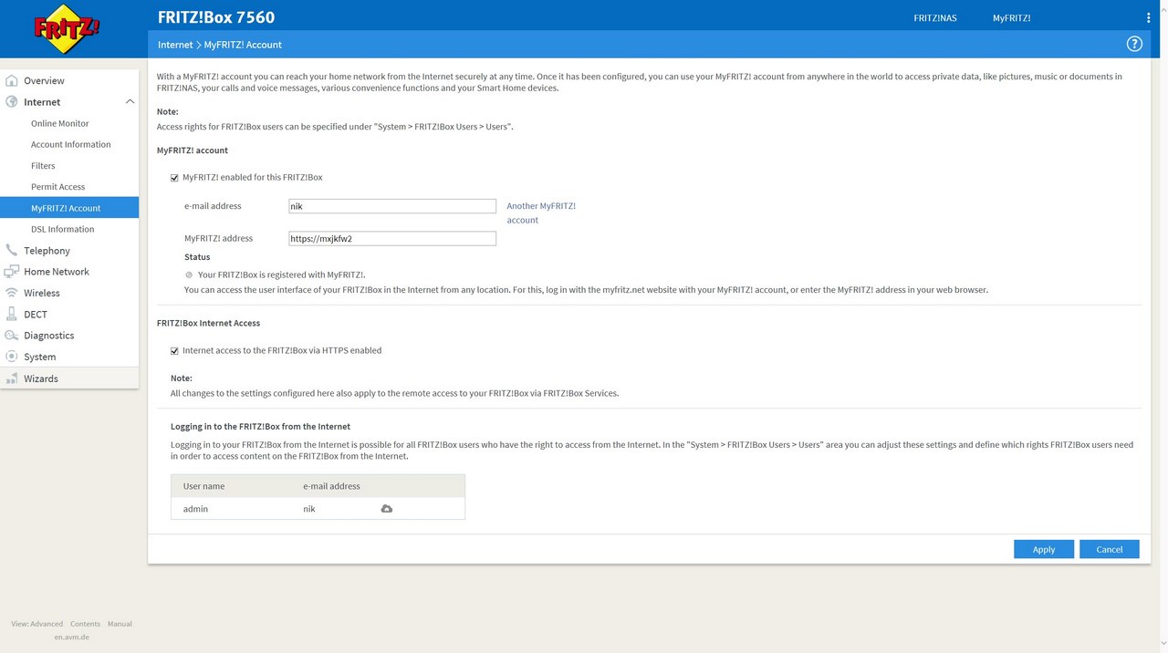Click the Apply button

[1044, 549]
